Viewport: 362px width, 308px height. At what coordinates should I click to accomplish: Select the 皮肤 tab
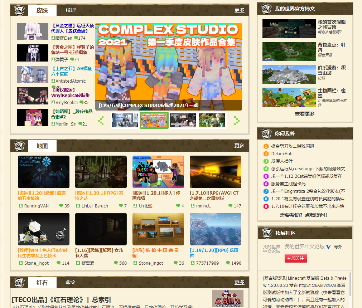tap(42, 10)
